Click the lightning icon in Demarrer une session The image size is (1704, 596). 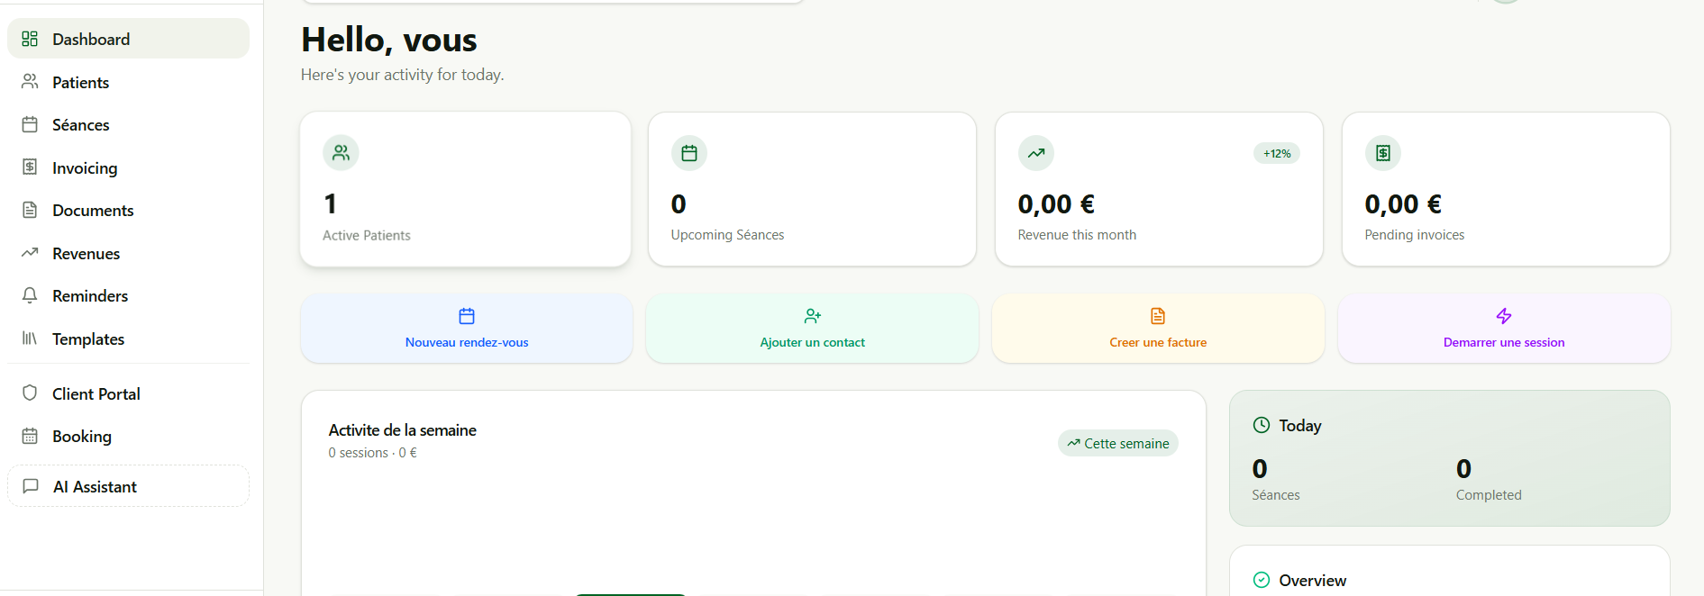click(x=1503, y=316)
